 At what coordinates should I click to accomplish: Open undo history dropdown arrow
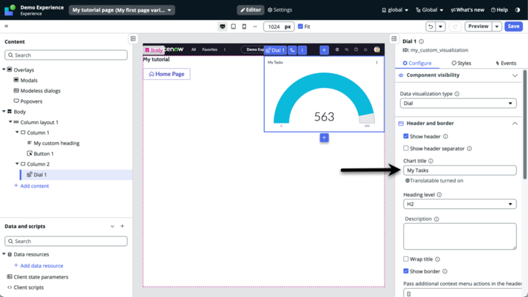tap(441, 27)
